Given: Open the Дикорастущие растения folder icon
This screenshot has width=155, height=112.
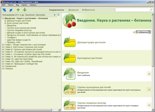Looking at the screenshot, I should (x=70, y=42).
